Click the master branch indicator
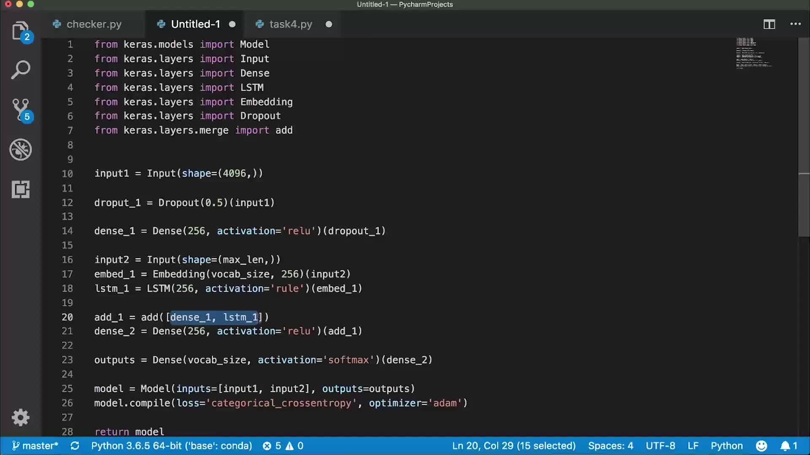The width and height of the screenshot is (810, 455). 35,446
